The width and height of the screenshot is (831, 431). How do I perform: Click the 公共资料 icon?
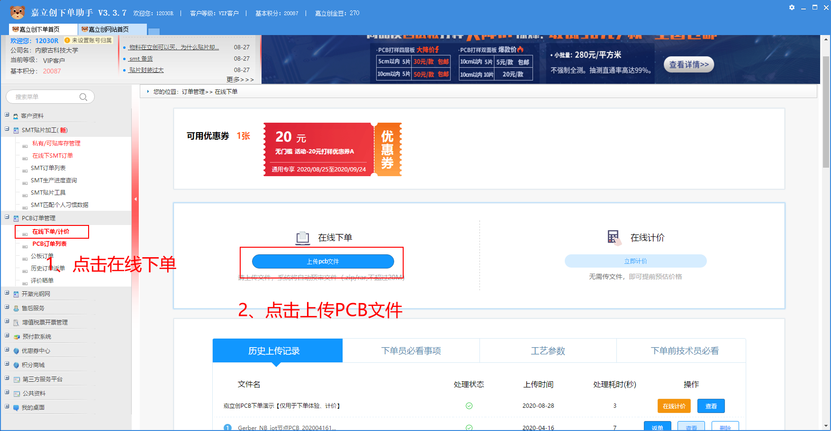(x=17, y=394)
